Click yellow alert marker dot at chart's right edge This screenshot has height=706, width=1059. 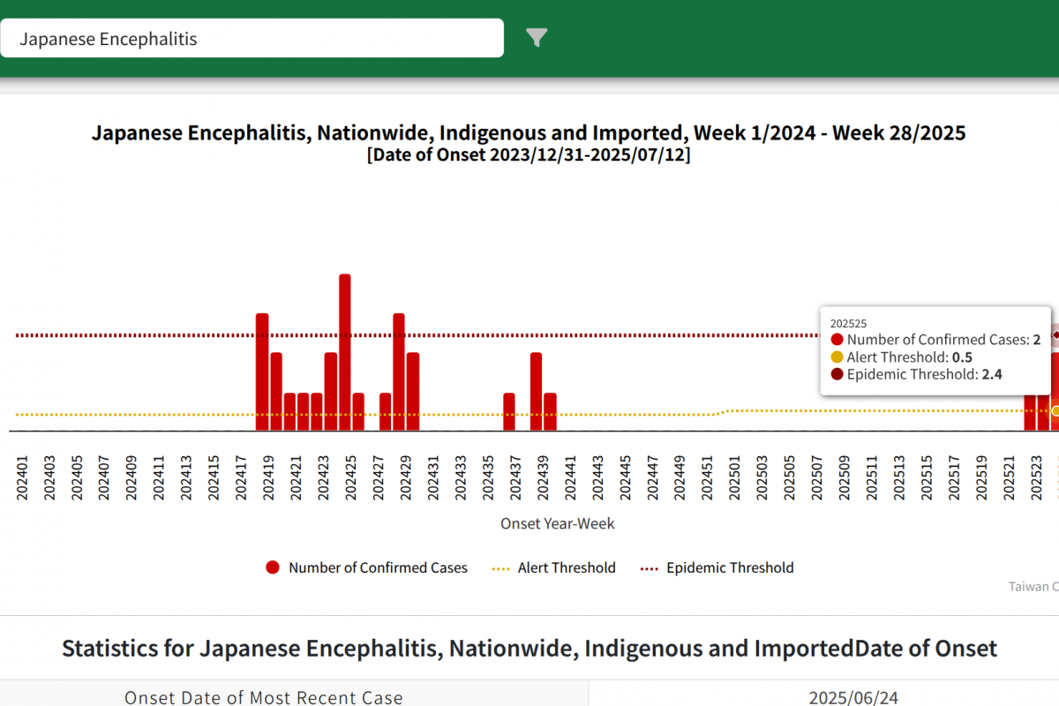[x=1055, y=411]
